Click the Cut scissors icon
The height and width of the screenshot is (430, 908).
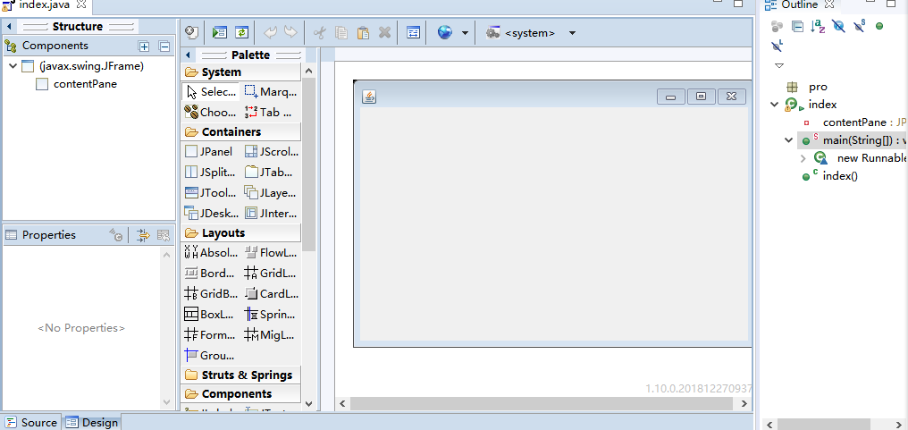point(319,33)
